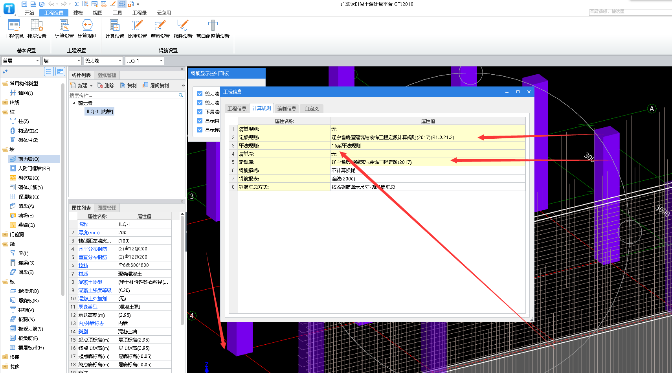Click the 搜索构件 search field
The image size is (672, 373).
123,95
